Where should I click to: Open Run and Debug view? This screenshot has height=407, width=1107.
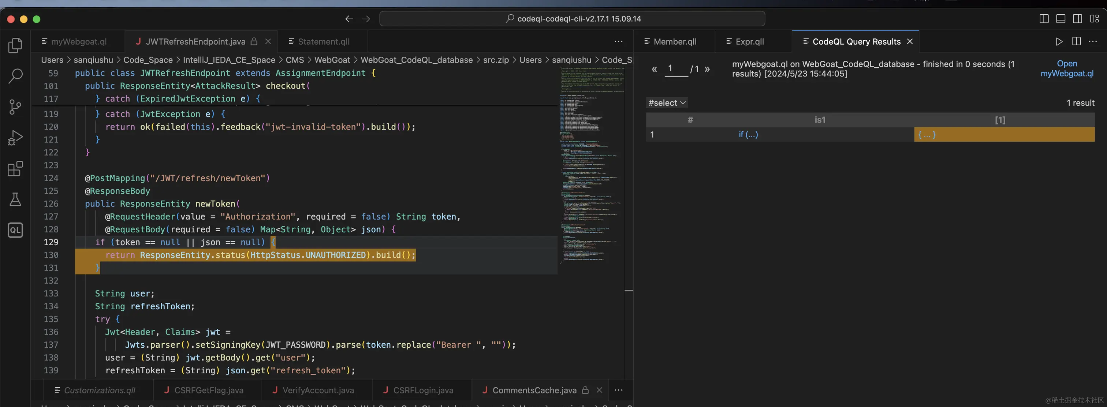(15, 138)
